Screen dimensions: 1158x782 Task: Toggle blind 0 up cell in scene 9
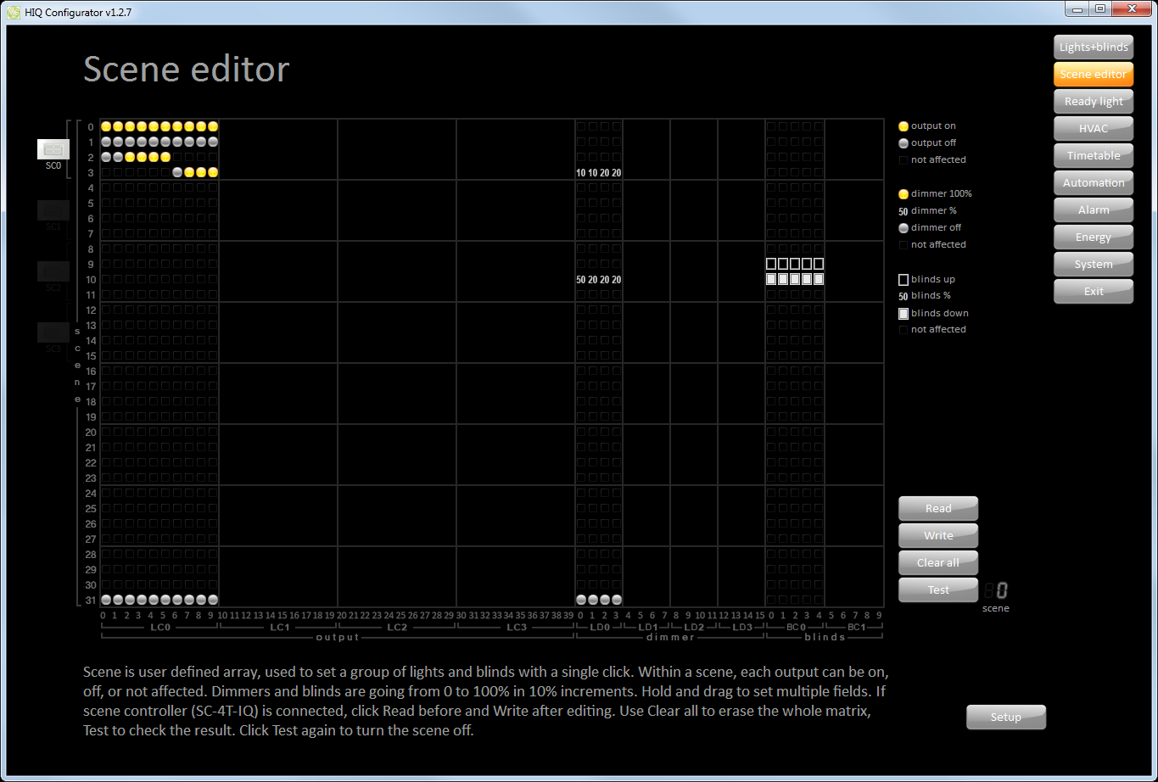coord(771,264)
